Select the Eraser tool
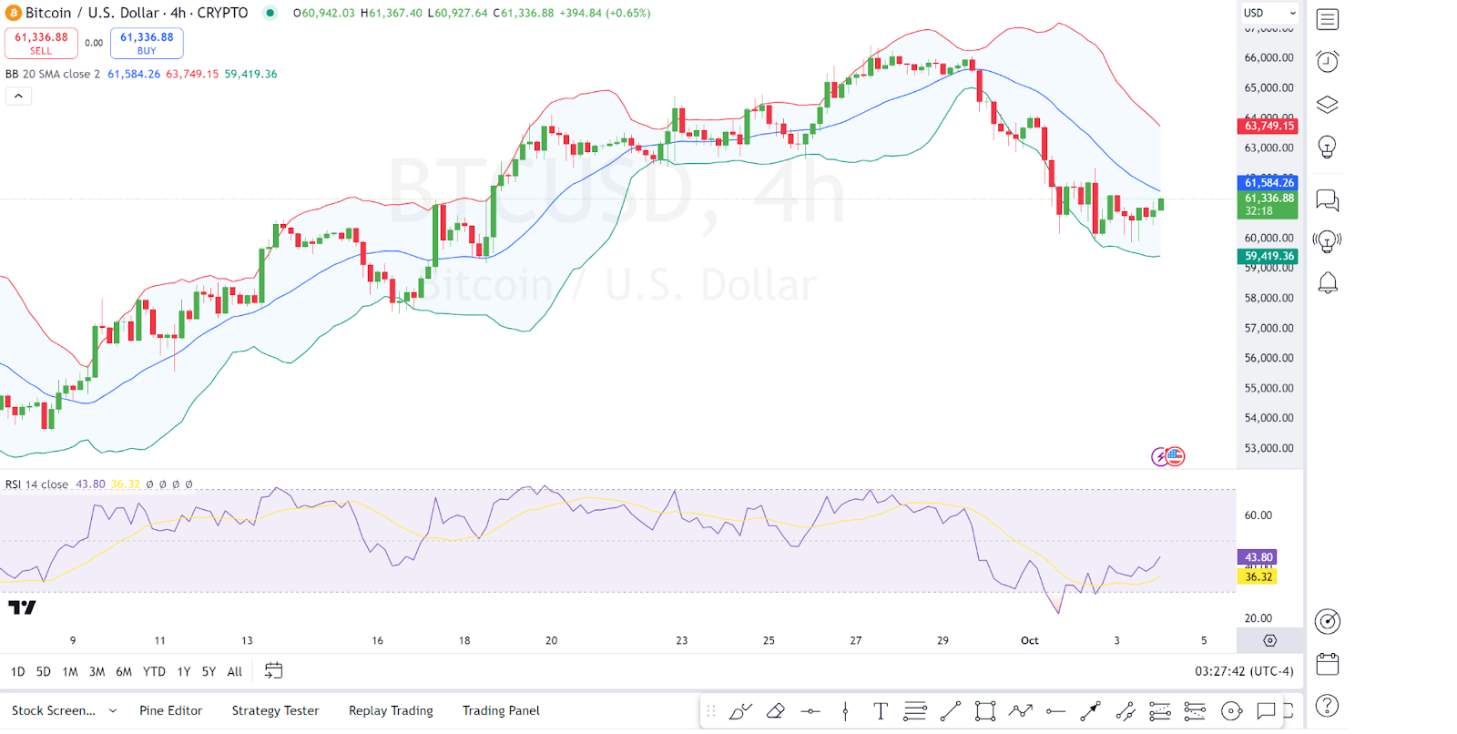The image size is (1457, 734). coord(775,711)
